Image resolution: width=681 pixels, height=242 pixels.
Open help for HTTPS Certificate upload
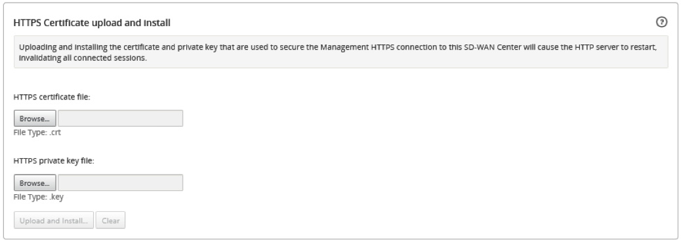pyautogui.click(x=661, y=22)
